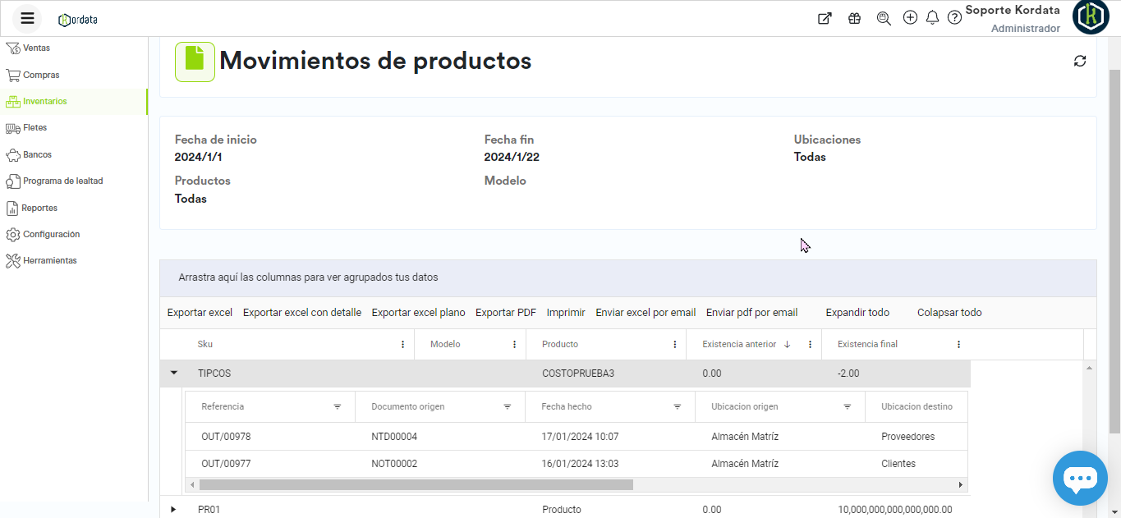Click the plus circle add icon
Viewport: 1121px width, 518px height.
(910, 17)
